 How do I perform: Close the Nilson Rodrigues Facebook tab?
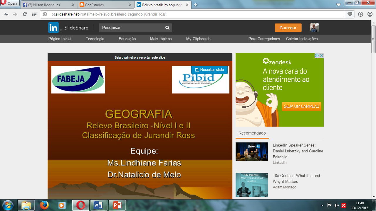click(x=74, y=5)
